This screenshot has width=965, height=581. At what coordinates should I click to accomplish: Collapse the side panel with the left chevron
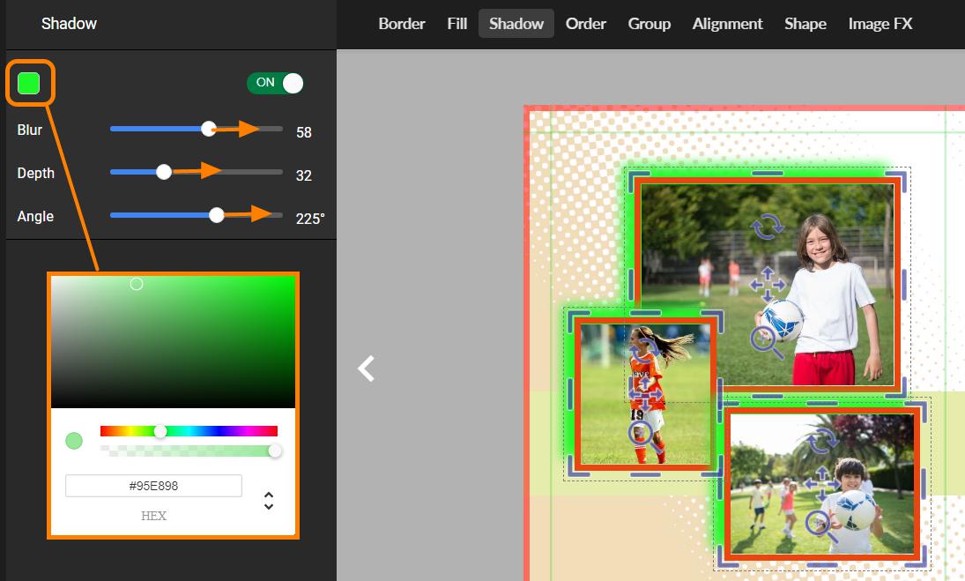367,369
